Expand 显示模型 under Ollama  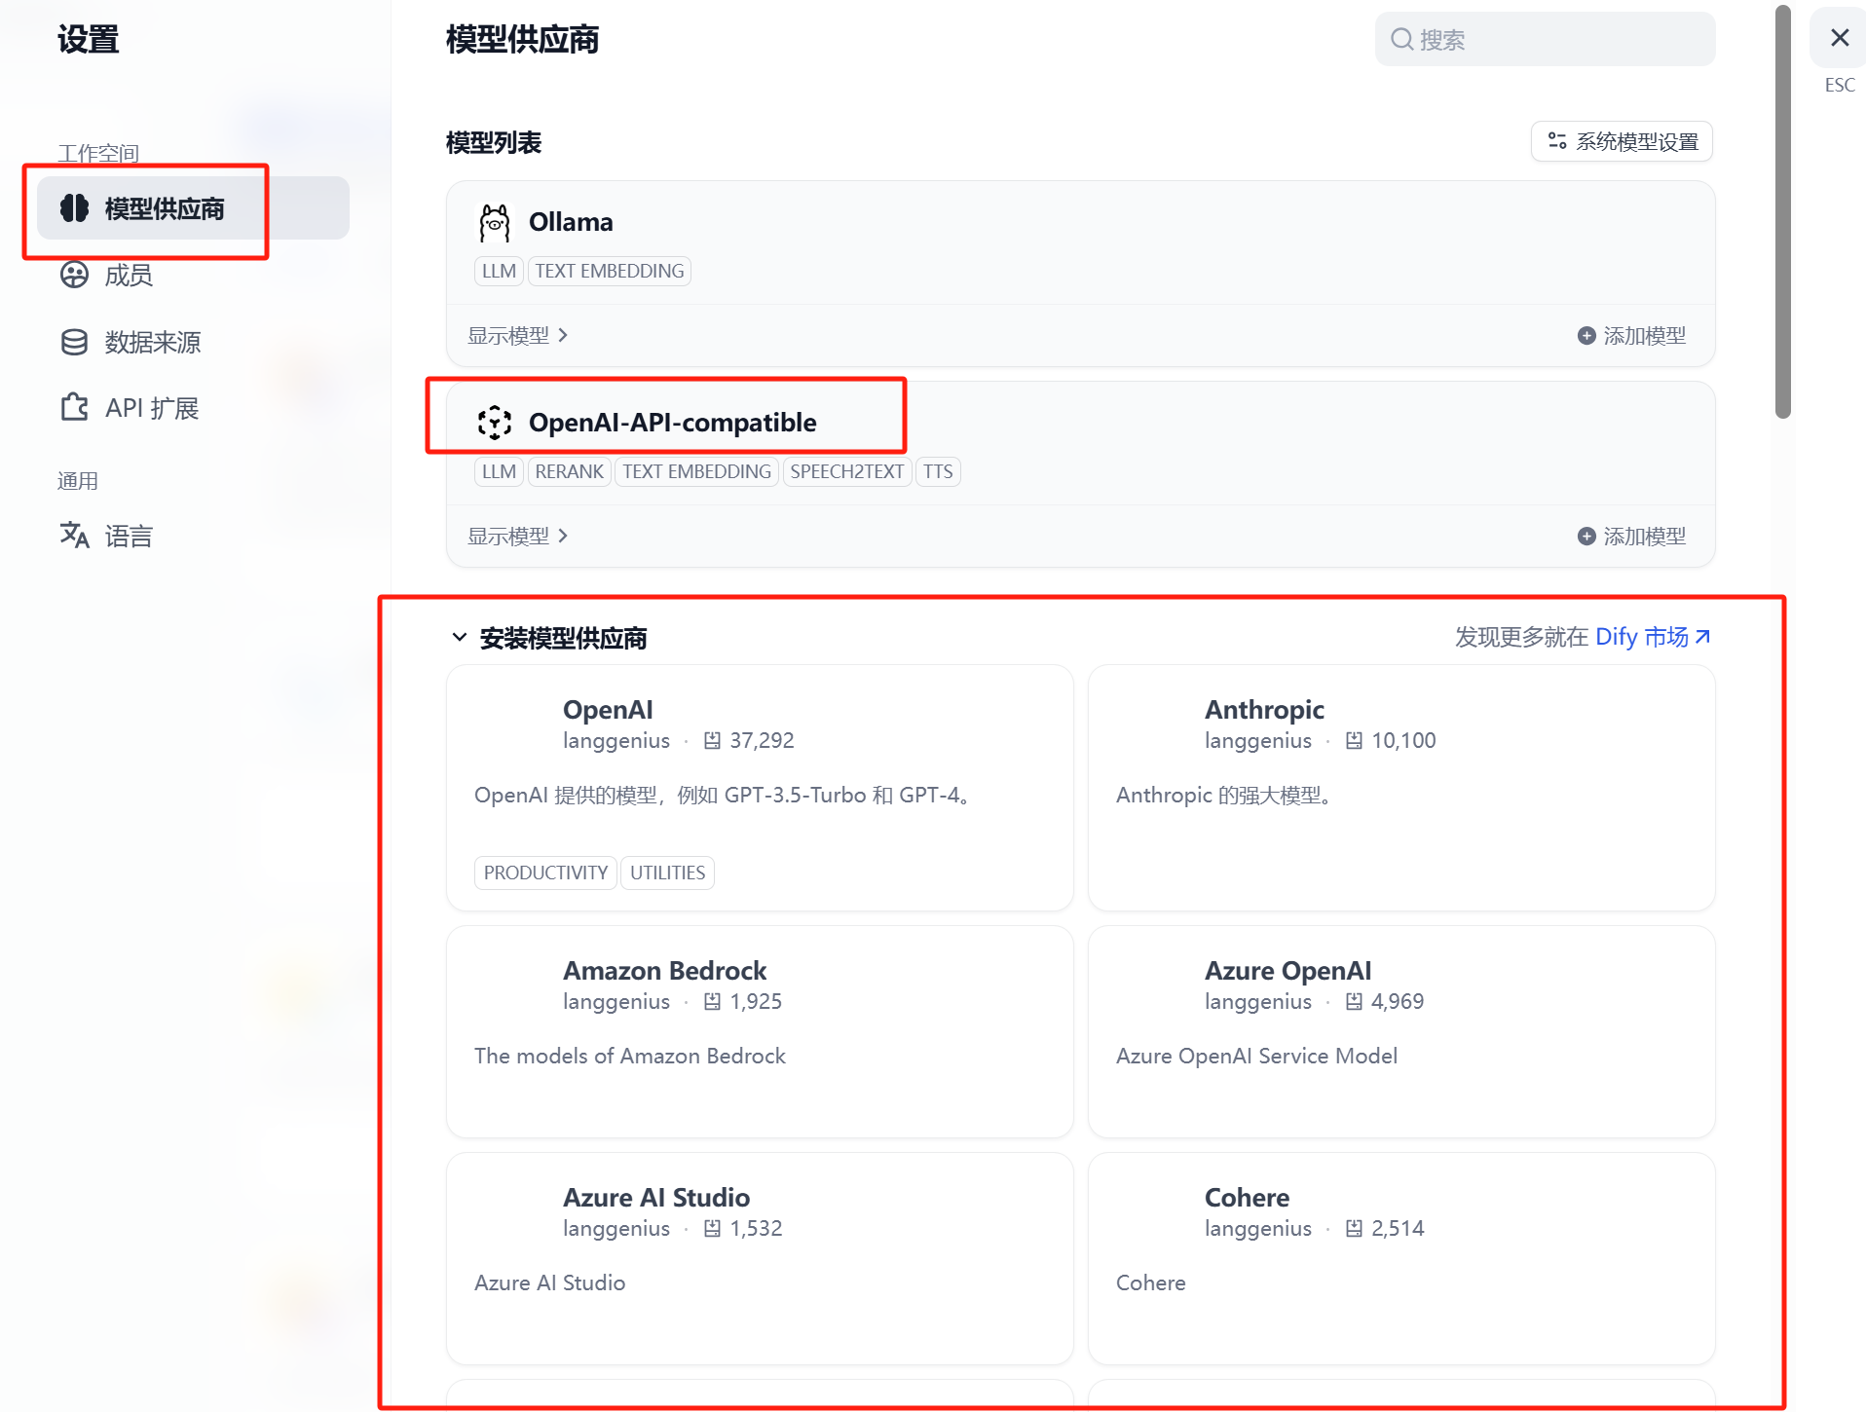click(x=517, y=336)
